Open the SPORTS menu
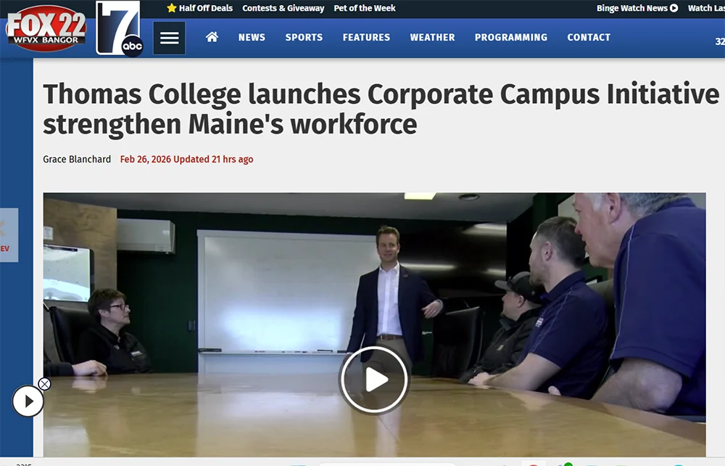The height and width of the screenshot is (466, 725). click(x=304, y=38)
